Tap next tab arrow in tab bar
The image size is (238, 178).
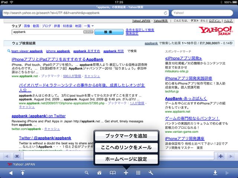point(231,156)
